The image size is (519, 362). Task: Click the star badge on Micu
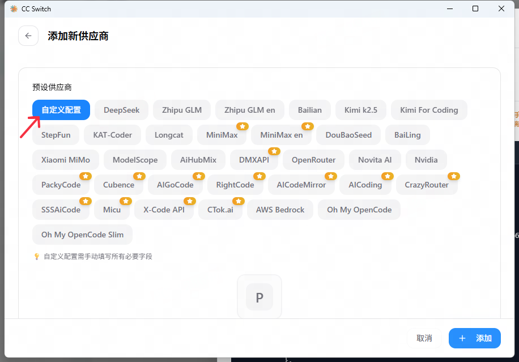click(x=126, y=201)
